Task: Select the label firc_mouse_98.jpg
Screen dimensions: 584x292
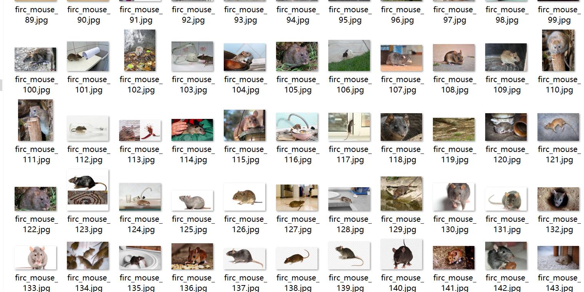Action: [507, 15]
